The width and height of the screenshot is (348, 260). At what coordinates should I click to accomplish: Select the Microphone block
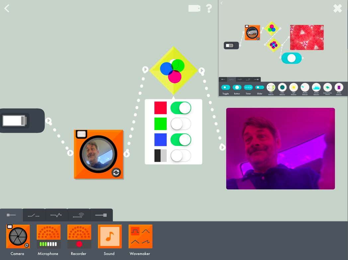[48, 236]
